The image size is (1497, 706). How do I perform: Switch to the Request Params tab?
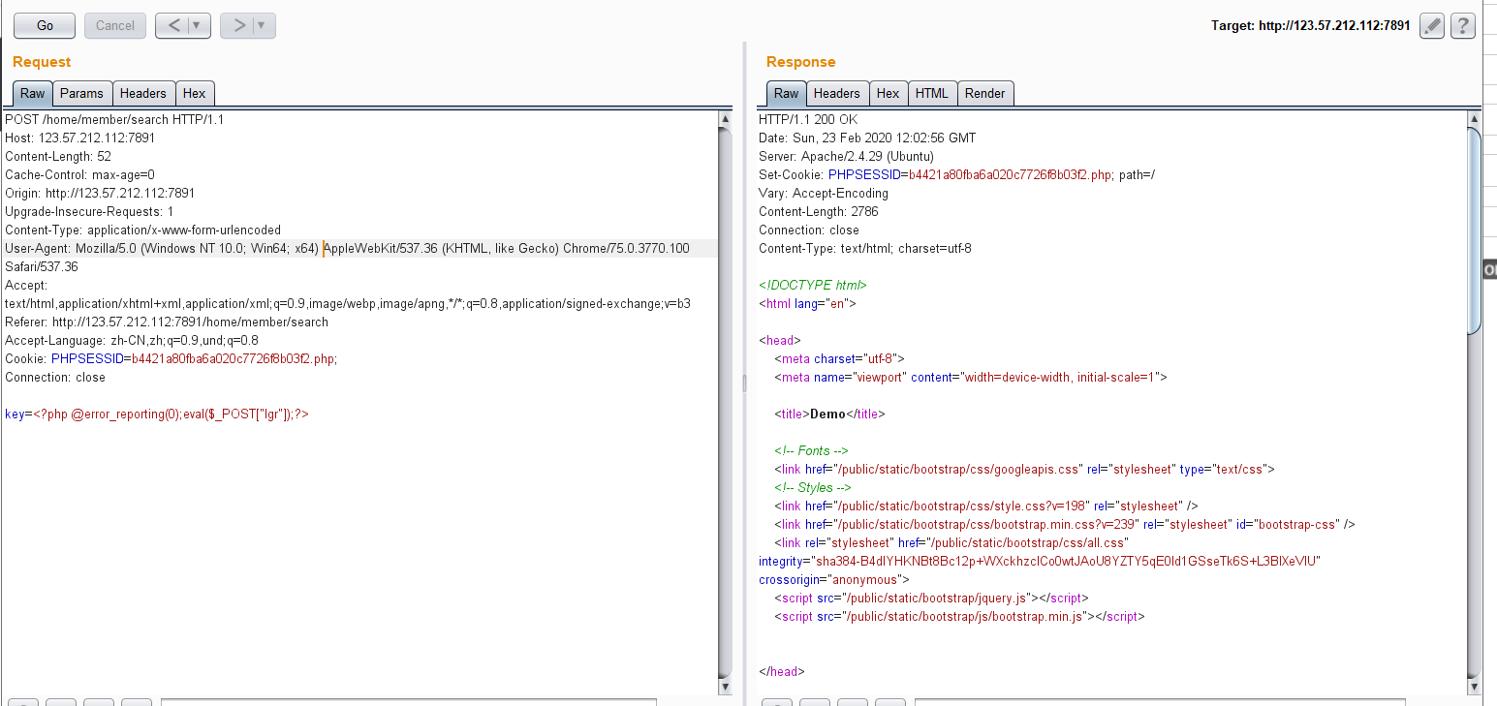[x=82, y=94]
